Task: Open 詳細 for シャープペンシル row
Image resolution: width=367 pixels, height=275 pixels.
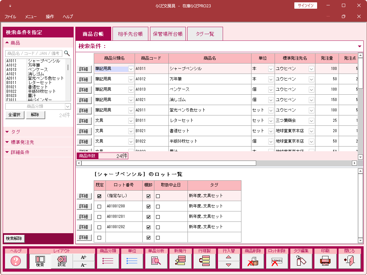Action: (x=84, y=69)
